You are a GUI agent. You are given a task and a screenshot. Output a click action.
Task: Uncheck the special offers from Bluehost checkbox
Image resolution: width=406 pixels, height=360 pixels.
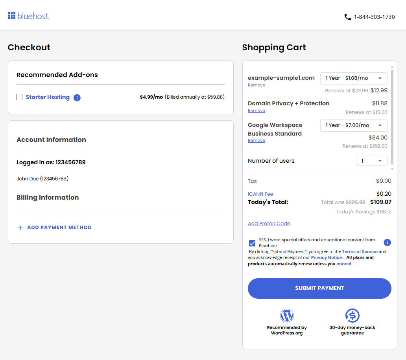[x=252, y=243]
